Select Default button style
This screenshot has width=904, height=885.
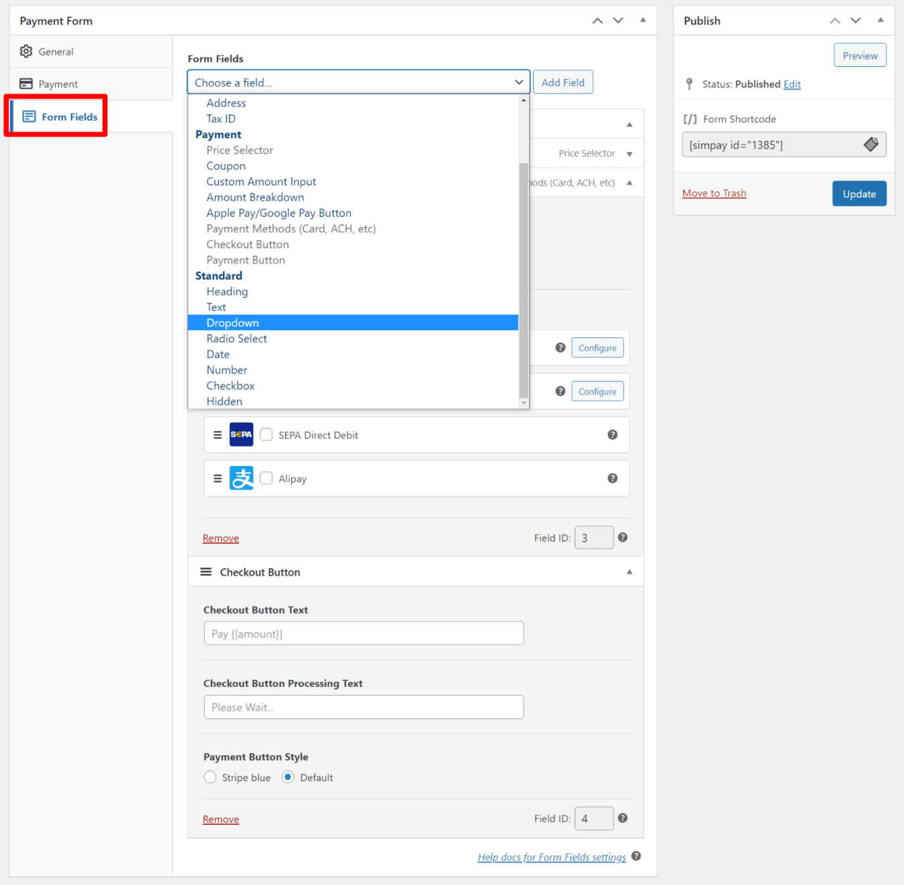click(x=288, y=777)
